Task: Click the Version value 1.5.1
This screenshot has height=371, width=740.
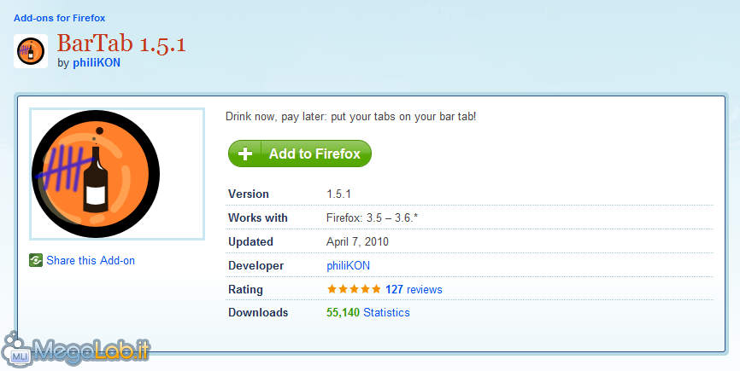Action: point(339,194)
